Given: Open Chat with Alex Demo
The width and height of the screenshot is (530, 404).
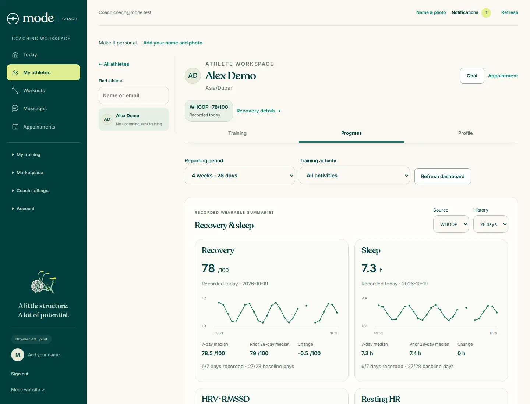Looking at the screenshot, I should pyautogui.click(x=472, y=76).
